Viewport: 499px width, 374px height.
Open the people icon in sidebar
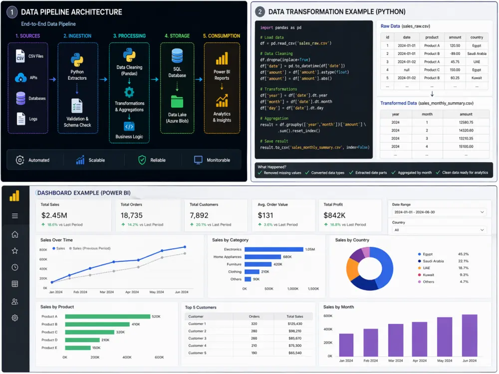pos(14,301)
